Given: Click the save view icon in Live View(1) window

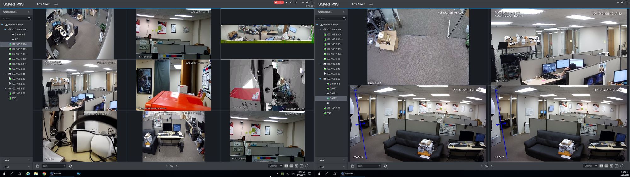Looking at the screenshot, I should pyautogui.click(x=37, y=166).
